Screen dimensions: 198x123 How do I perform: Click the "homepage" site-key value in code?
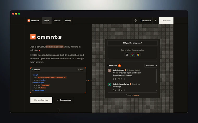[x=45, y=85]
